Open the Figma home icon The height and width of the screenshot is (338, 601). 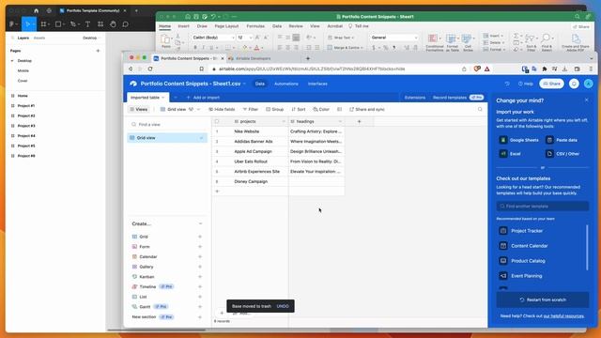(x=37, y=10)
